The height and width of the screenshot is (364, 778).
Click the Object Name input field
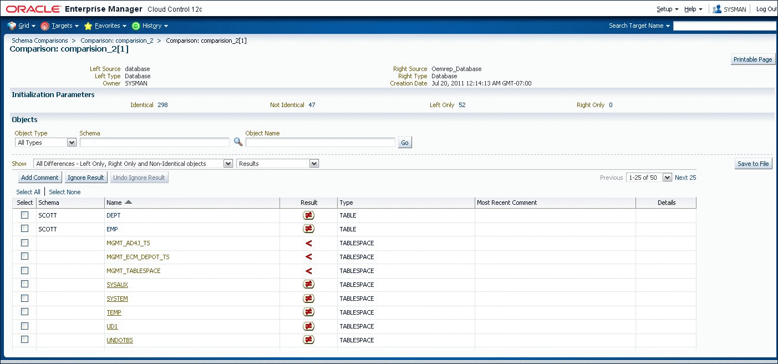(x=321, y=143)
